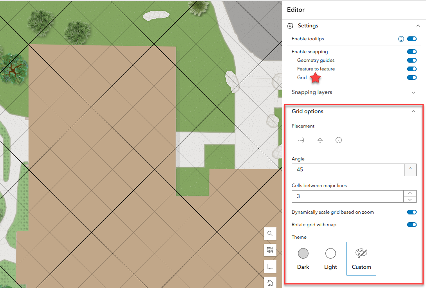Choose the Custom grid theme
Image resolution: width=426 pixels, height=288 pixels.
click(x=361, y=259)
